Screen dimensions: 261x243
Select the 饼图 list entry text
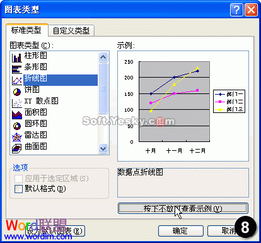[x=32, y=90]
